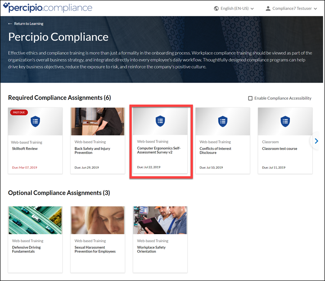Click 'Due: Jul 10, 2019' text

pyautogui.click(x=211, y=168)
